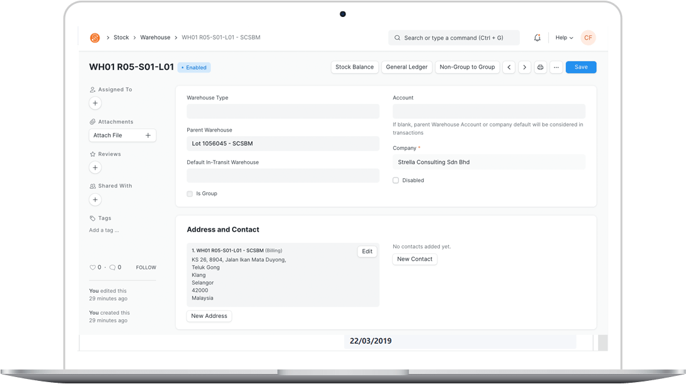
Task: Navigate to Stock breadcrumb
Action: 121,38
